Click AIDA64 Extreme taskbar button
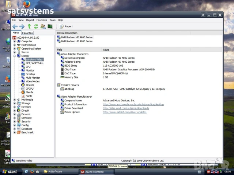The height and width of the screenshot is (175, 234). 97,172
